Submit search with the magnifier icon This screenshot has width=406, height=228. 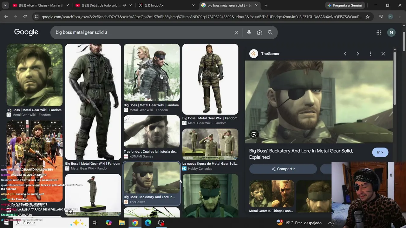[270, 32]
